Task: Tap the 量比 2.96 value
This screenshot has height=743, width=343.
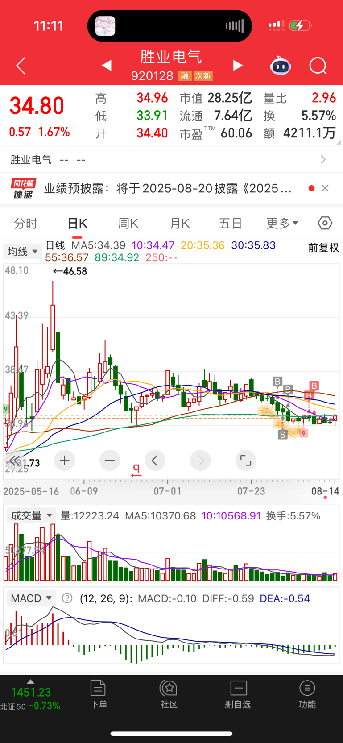Action: (x=324, y=98)
